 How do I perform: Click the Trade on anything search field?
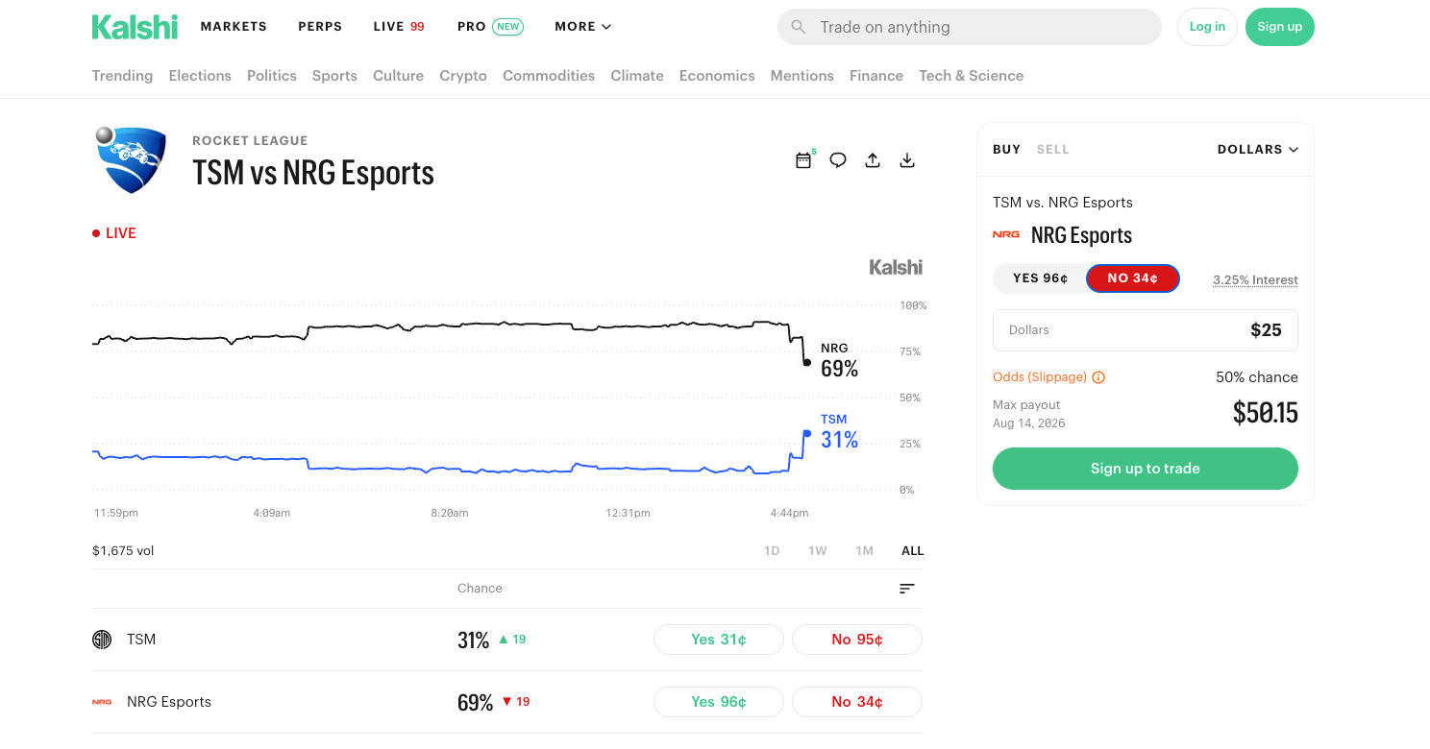tap(969, 27)
